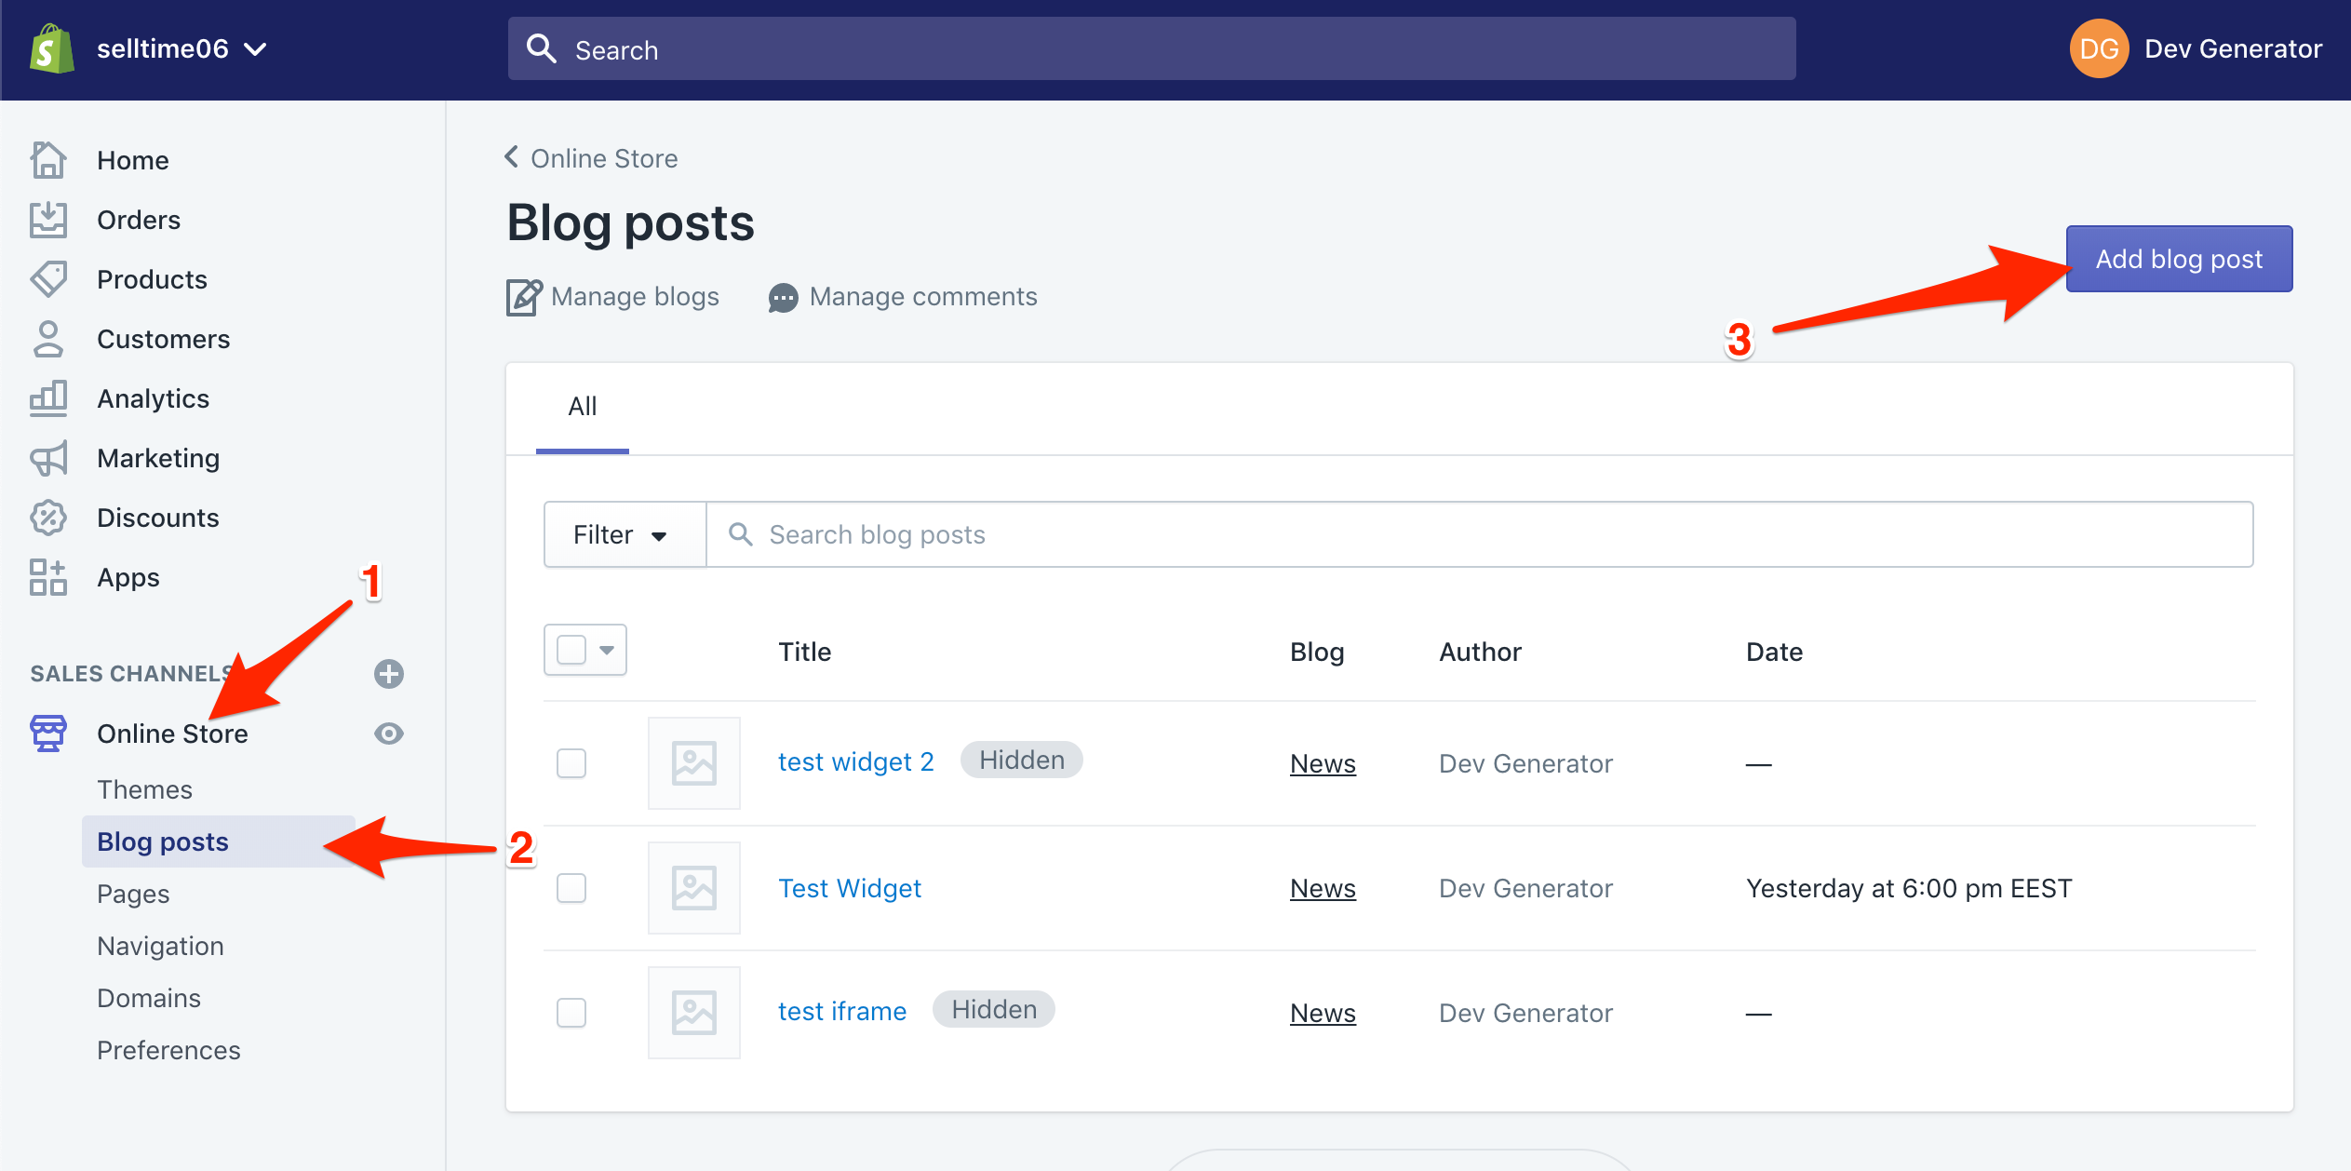The image size is (2351, 1171).
Task: Click the Discounts icon in sidebar
Action: [x=51, y=518]
